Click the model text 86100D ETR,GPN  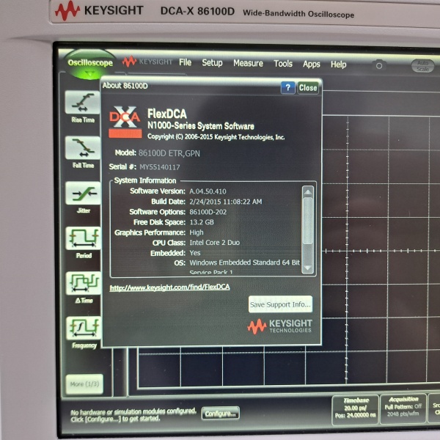click(x=169, y=153)
